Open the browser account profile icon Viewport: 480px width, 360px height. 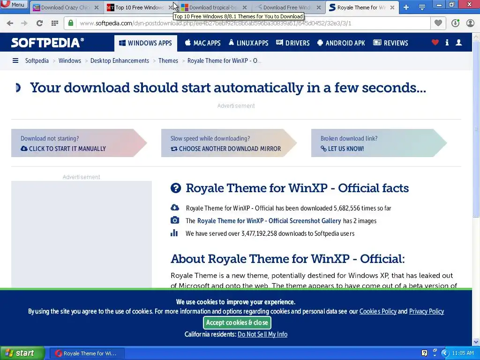click(x=470, y=23)
